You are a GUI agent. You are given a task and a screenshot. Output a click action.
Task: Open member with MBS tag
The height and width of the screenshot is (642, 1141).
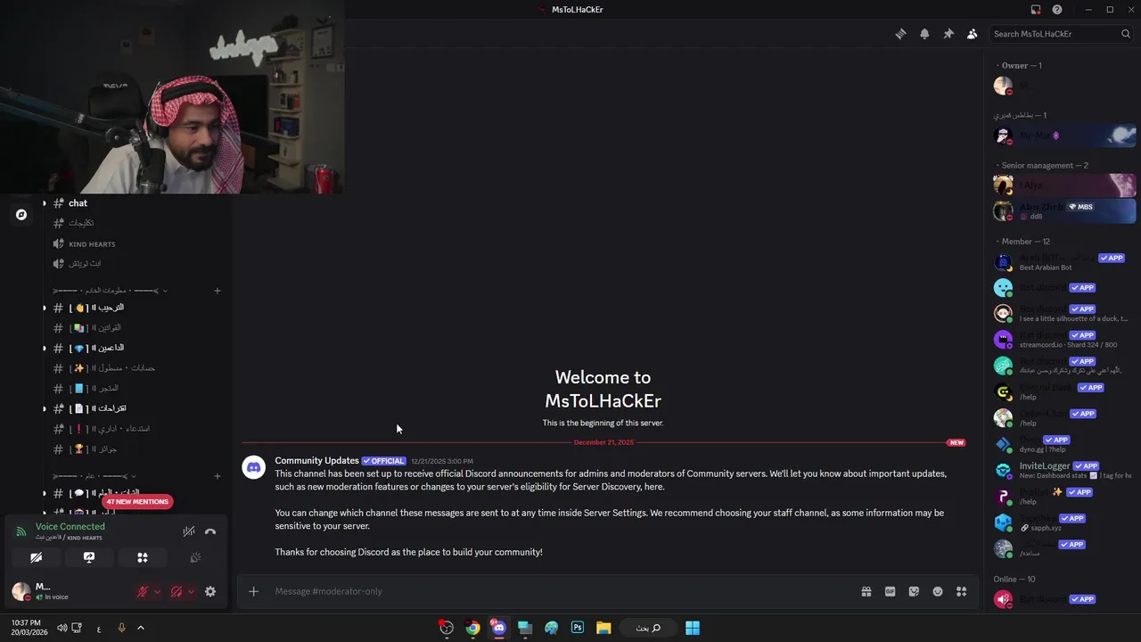click(1063, 210)
